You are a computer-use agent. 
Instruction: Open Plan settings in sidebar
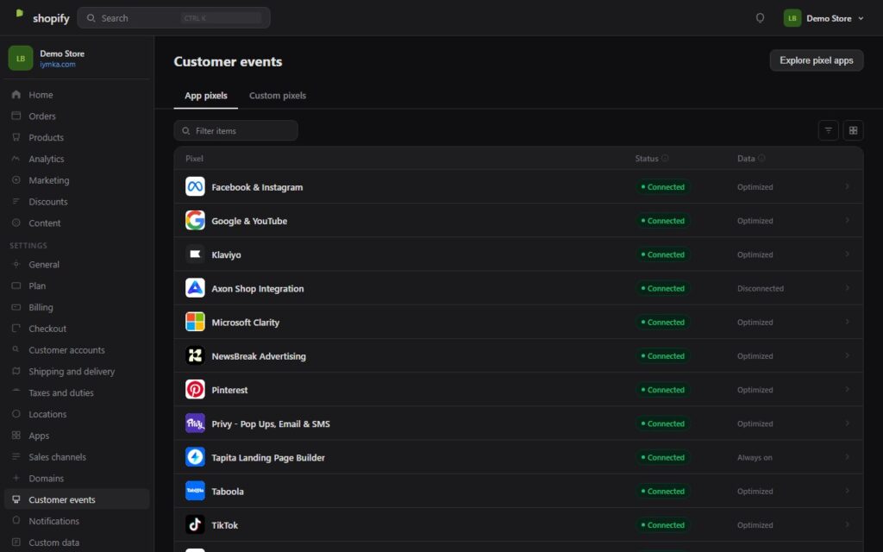[77, 285]
